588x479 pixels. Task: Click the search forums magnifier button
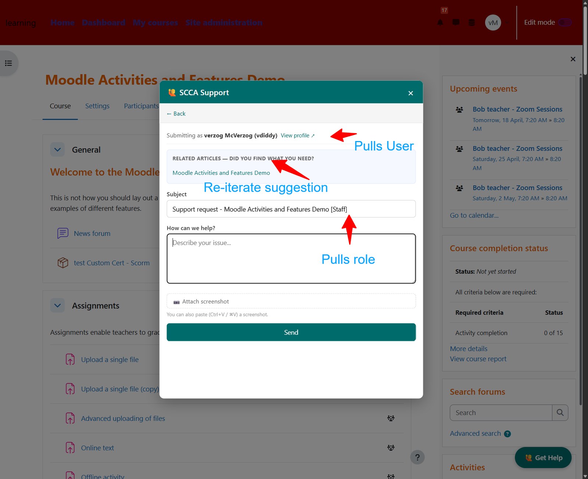tap(560, 413)
